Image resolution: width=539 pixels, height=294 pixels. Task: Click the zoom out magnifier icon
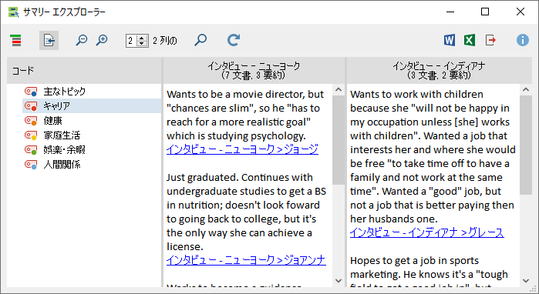pyautogui.click(x=82, y=40)
